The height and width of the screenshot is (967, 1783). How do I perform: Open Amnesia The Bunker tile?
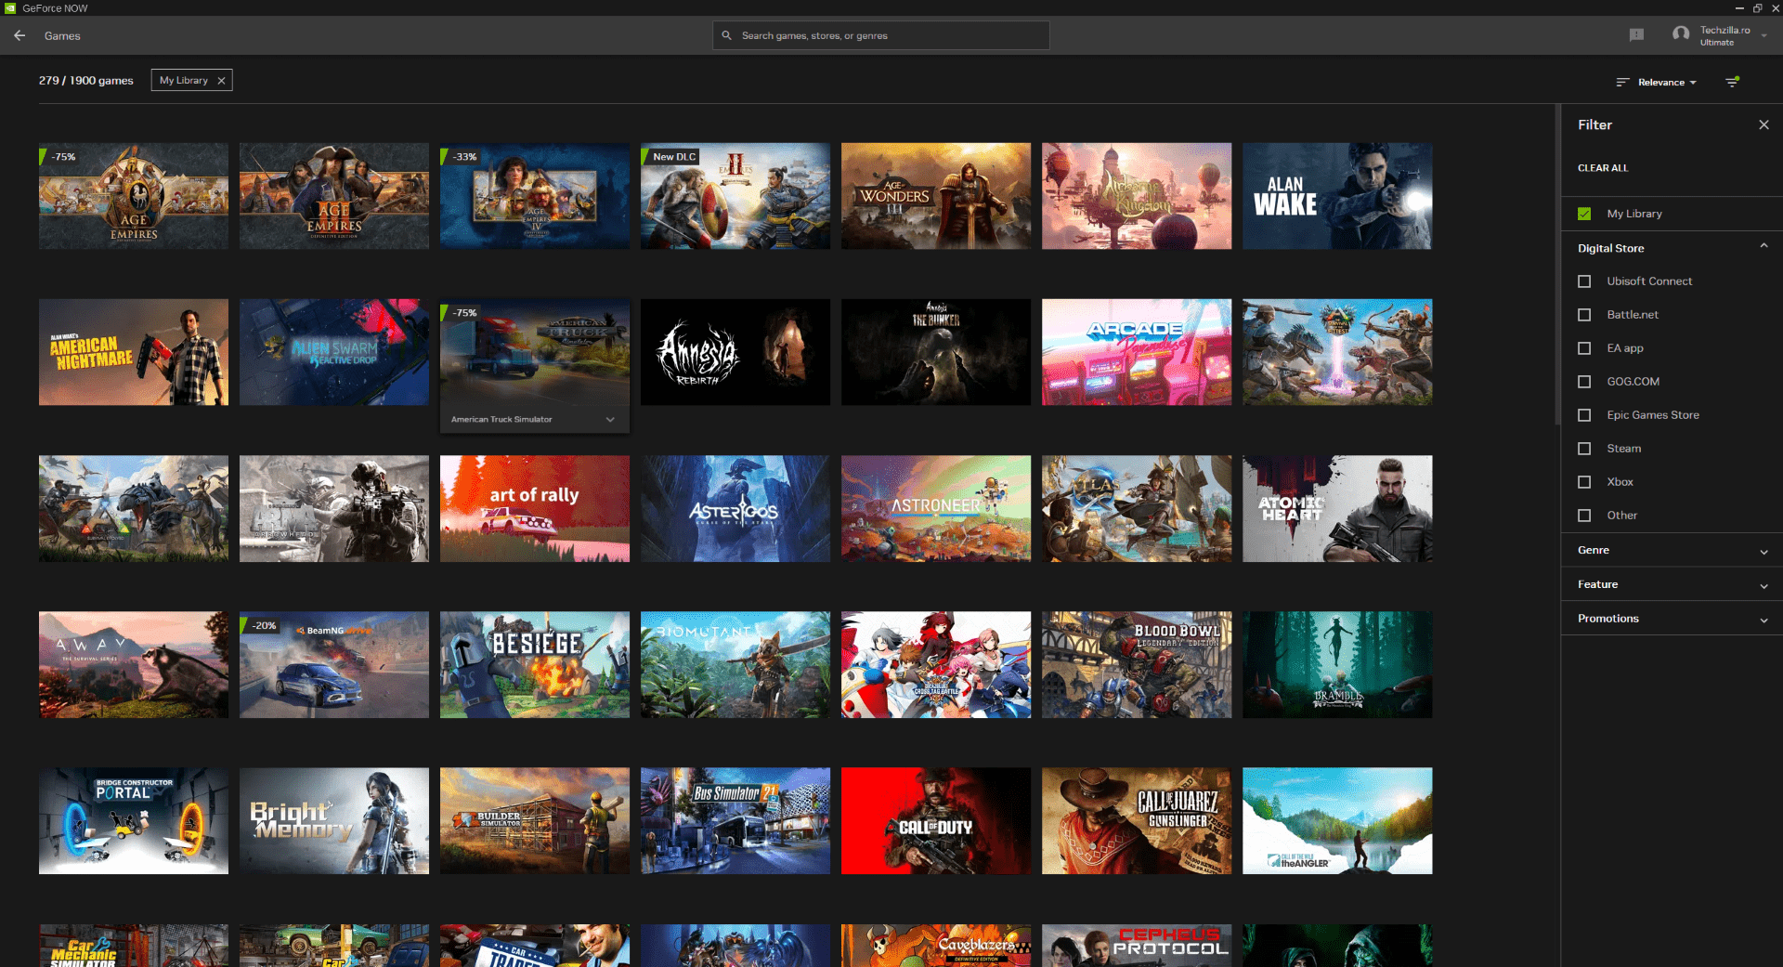pyautogui.click(x=936, y=352)
